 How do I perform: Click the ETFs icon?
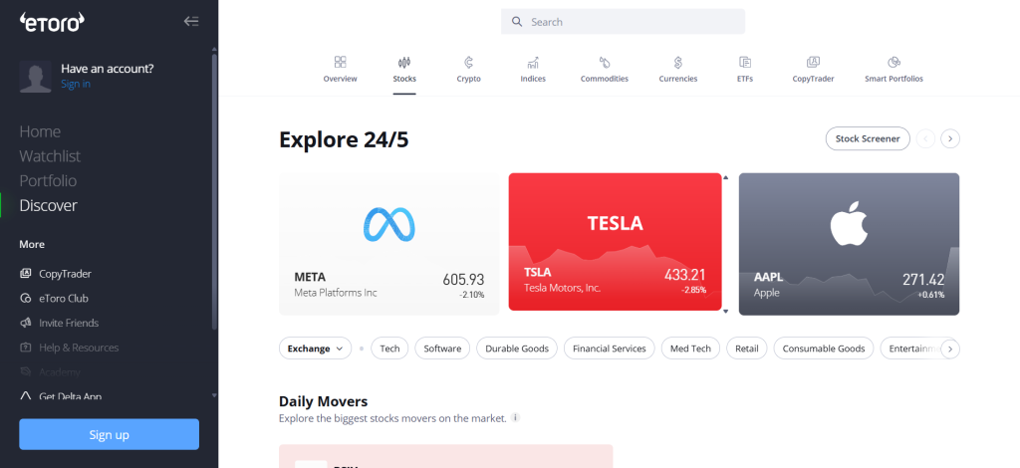pos(745,63)
